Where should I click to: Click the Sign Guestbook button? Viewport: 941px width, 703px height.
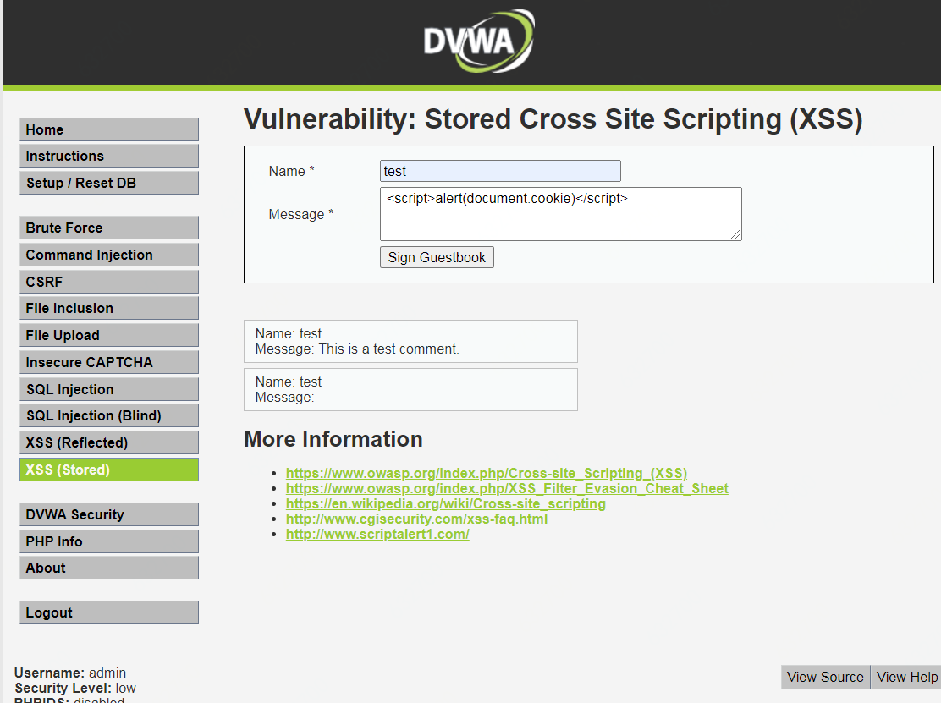click(436, 257)
